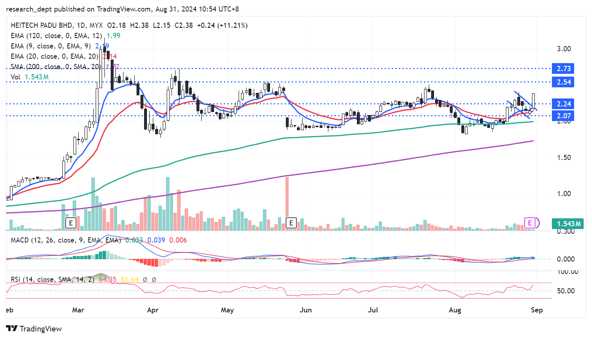Image resolution: width=592 pixels, height=339 pixels.
Task: Select the SMA 200 indicator legend
Action: tap(56, 67)
